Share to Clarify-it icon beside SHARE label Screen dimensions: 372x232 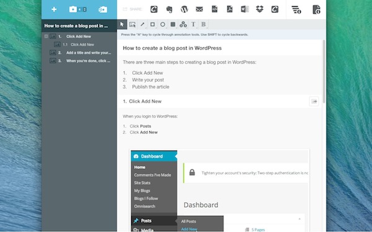154,9
